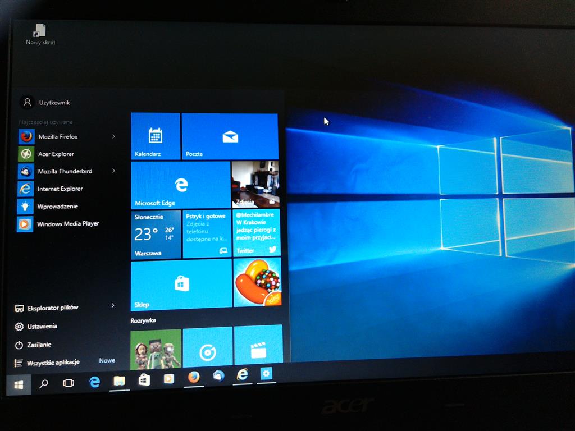Screen dimensions: 575x431
Task: Open the Zdjęcia photos tile
Action: pyautogui.click(x=255, y=184)
